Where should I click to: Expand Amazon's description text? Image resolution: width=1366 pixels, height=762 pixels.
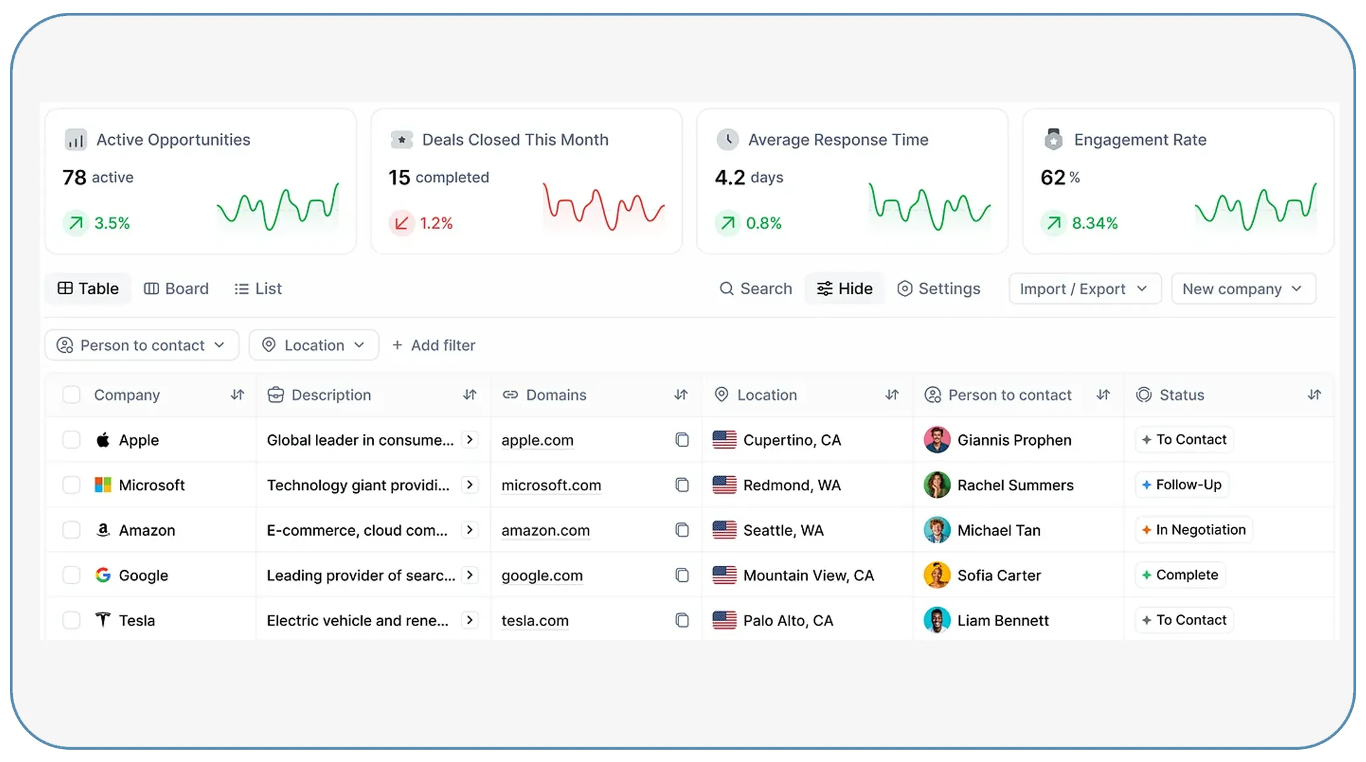pos(470,530)
